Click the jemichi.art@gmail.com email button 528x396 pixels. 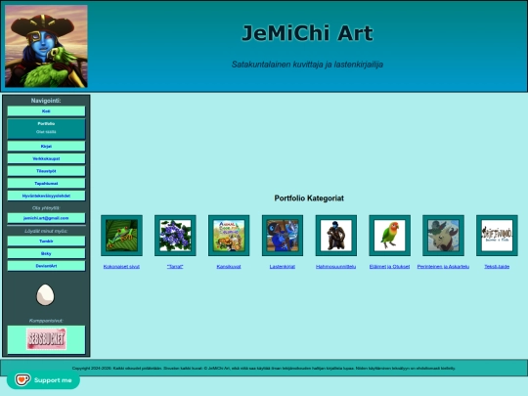click(x=46, y=218)
